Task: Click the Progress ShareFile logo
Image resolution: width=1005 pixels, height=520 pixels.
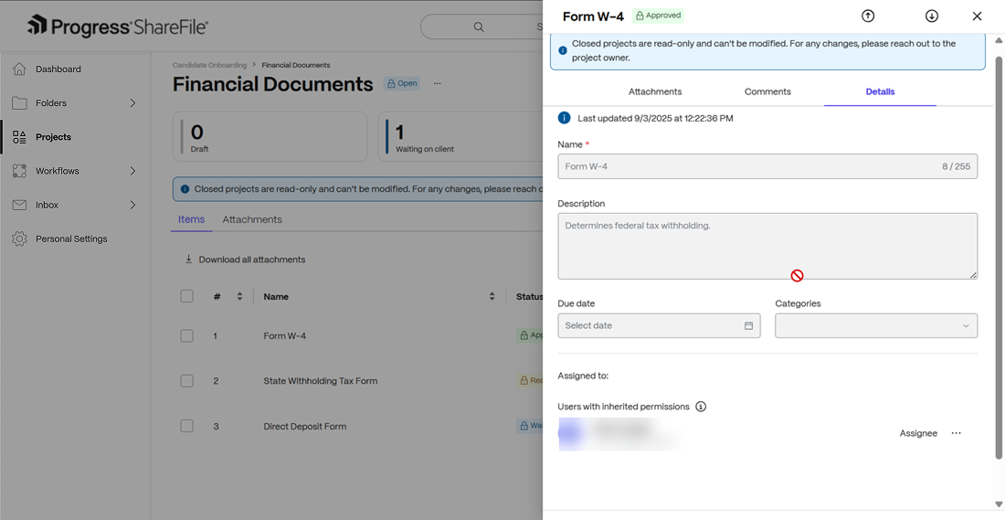Action: (x=118, y=27)
